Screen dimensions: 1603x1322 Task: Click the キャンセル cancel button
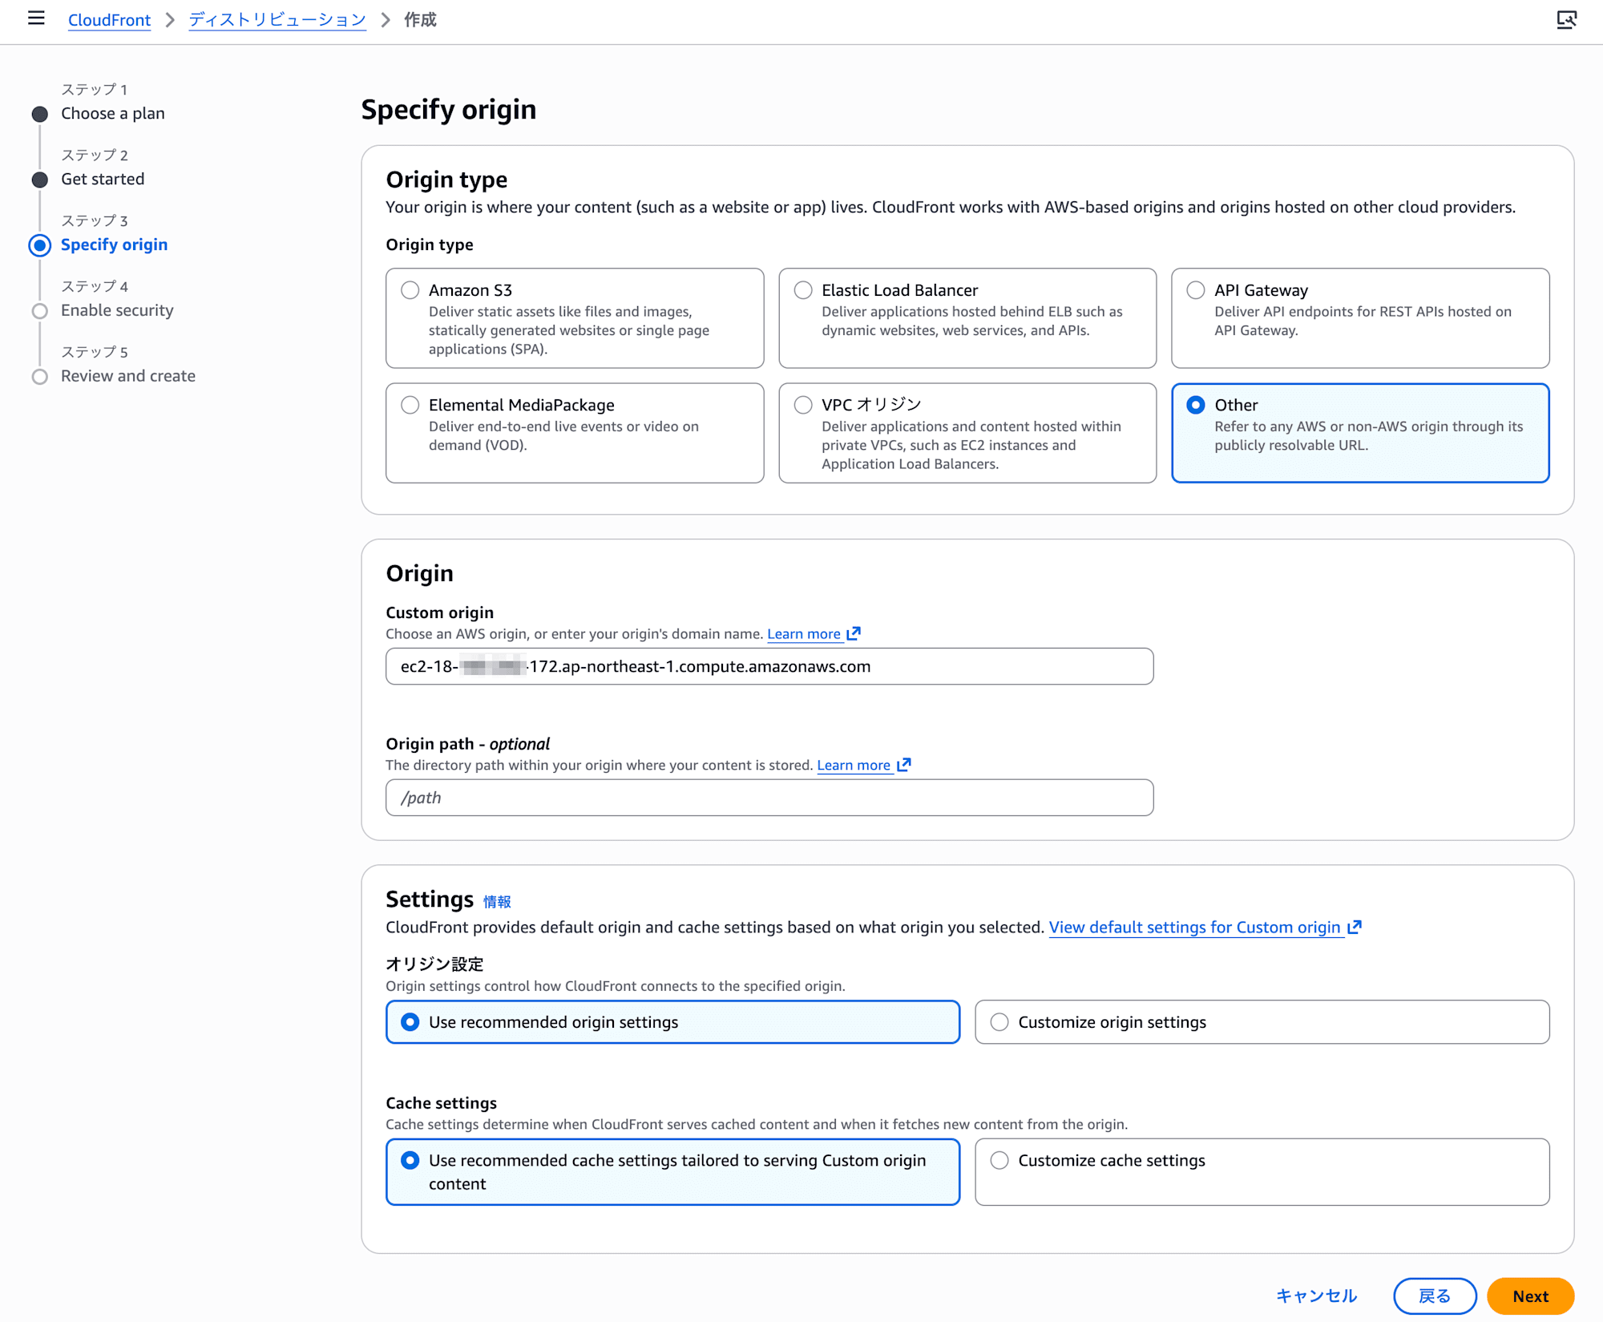click(1316, 1296)
